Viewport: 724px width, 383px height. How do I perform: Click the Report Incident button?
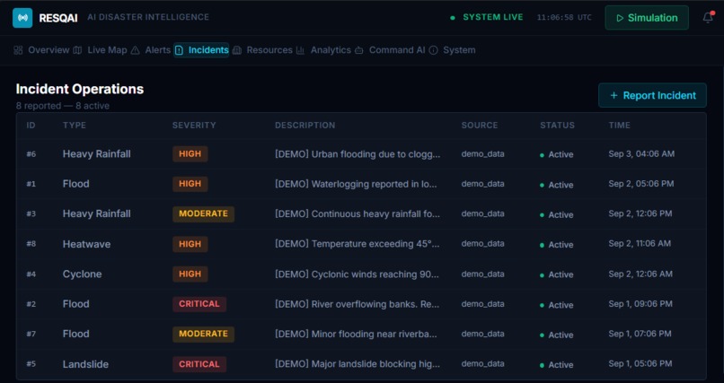pyautogui.click(x=652, y=95)
